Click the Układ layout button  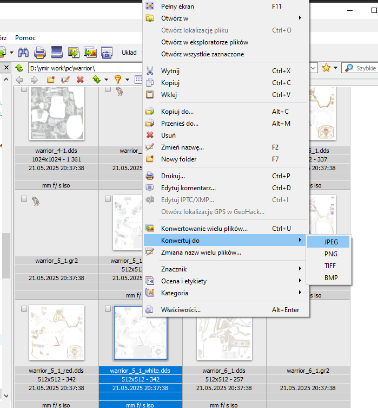(129, 53)
